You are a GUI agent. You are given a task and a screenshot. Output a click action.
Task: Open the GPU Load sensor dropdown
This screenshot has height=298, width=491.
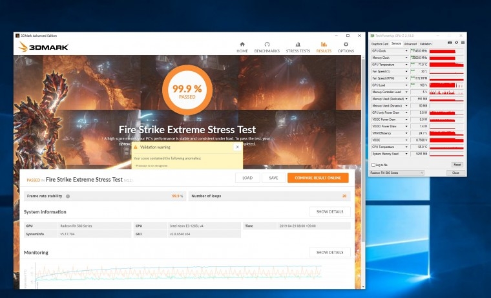pos(406,85)
